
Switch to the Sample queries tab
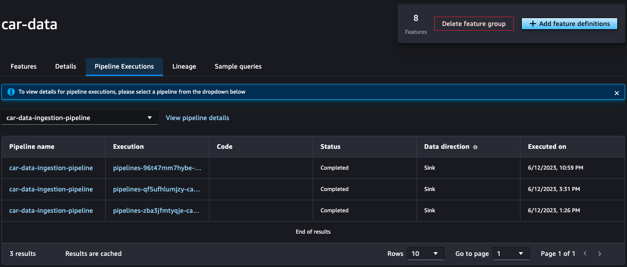point(238,66)
